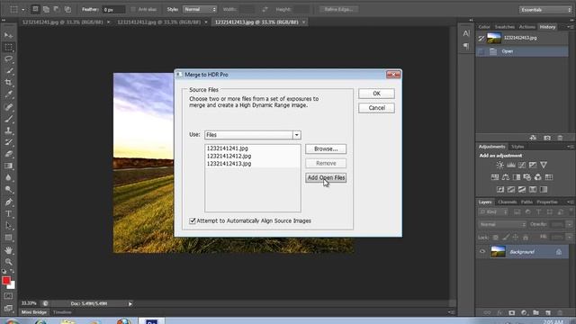This screenshot has width=576, height=324.
Task: Select the Blur tool
Action: [8, 177]
